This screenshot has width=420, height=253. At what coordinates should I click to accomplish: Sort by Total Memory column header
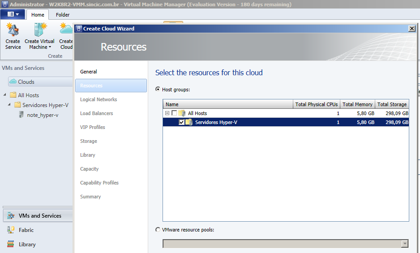(357, 104)
